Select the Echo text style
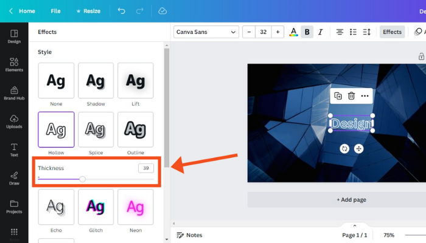The image size is (426, 243). click(56, 207)
